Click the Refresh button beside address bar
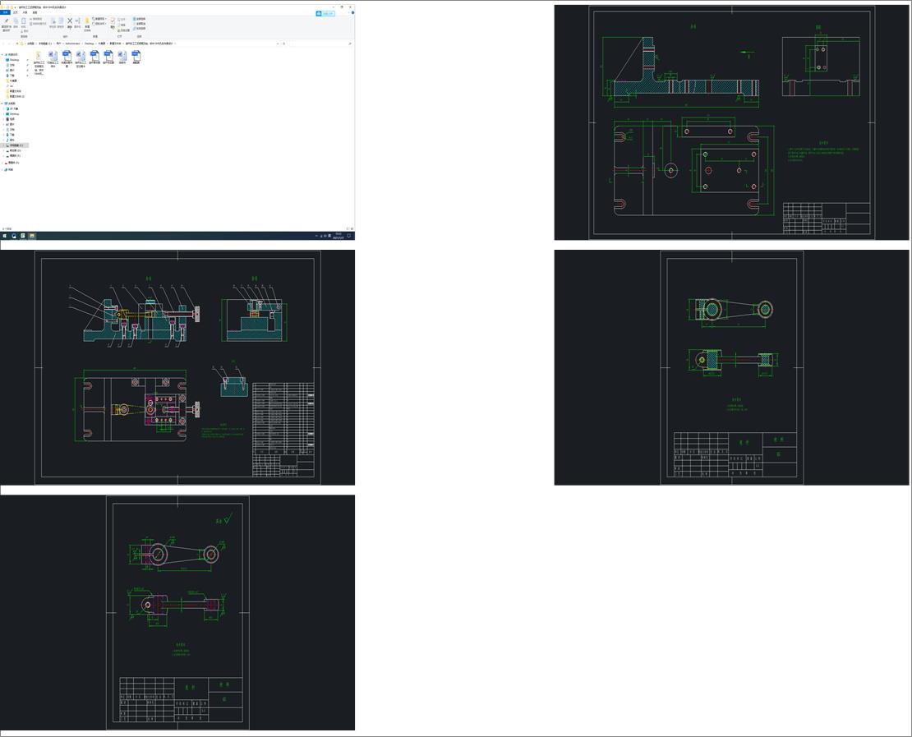 click(283, 44)
